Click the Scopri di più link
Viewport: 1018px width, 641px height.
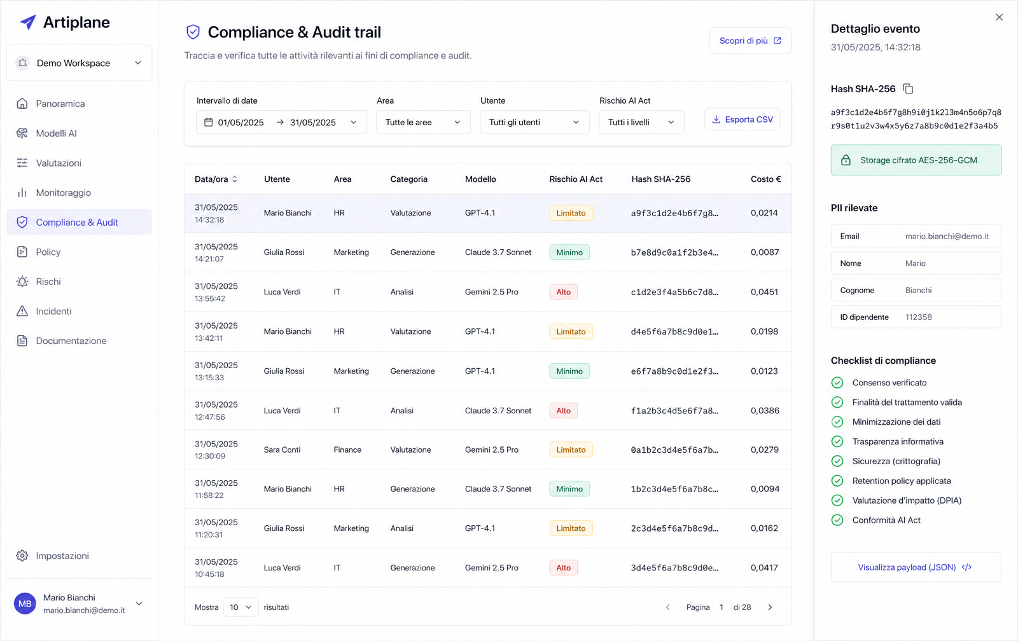750,41
